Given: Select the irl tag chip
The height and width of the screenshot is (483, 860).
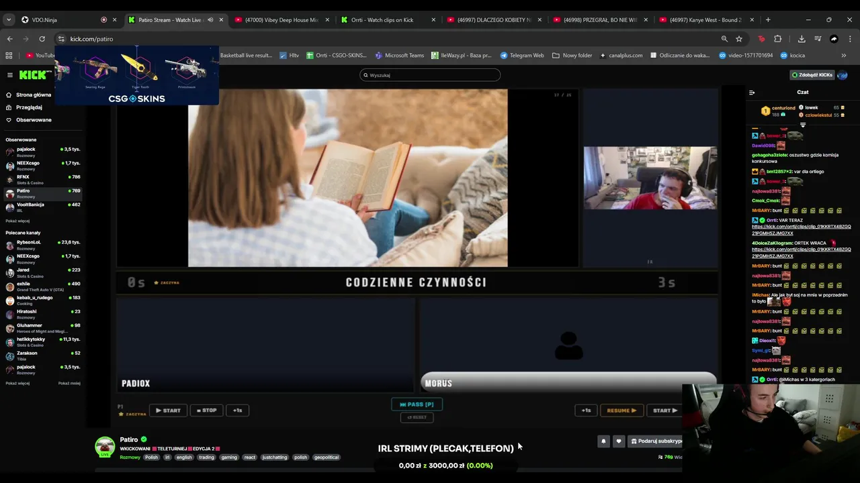Looking at the screenshot, I should [x=167, y=458].
